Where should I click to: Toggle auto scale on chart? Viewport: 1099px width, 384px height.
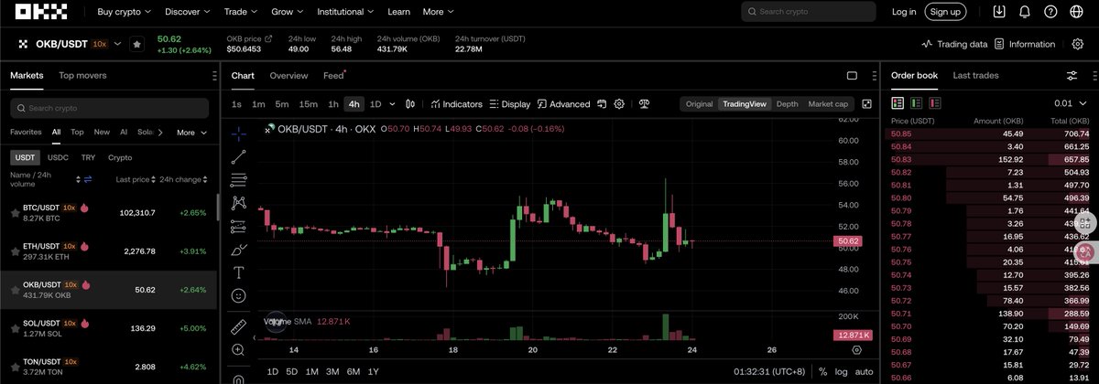[865, 372]
